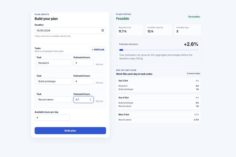Click the Build prototype estimated hours field
The height and width of the screenshot is (157, 236).
(83, 81)
